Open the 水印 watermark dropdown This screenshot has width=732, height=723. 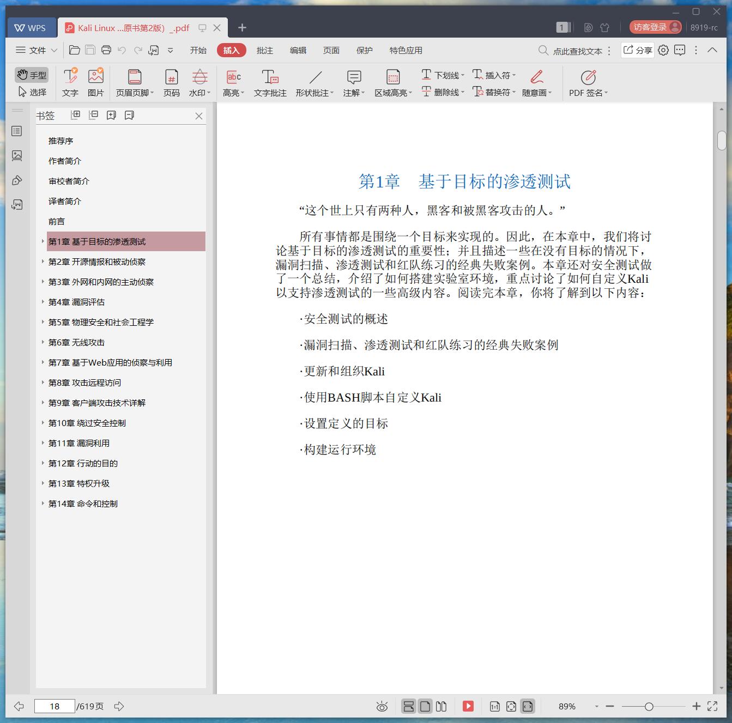click(199, 83)
